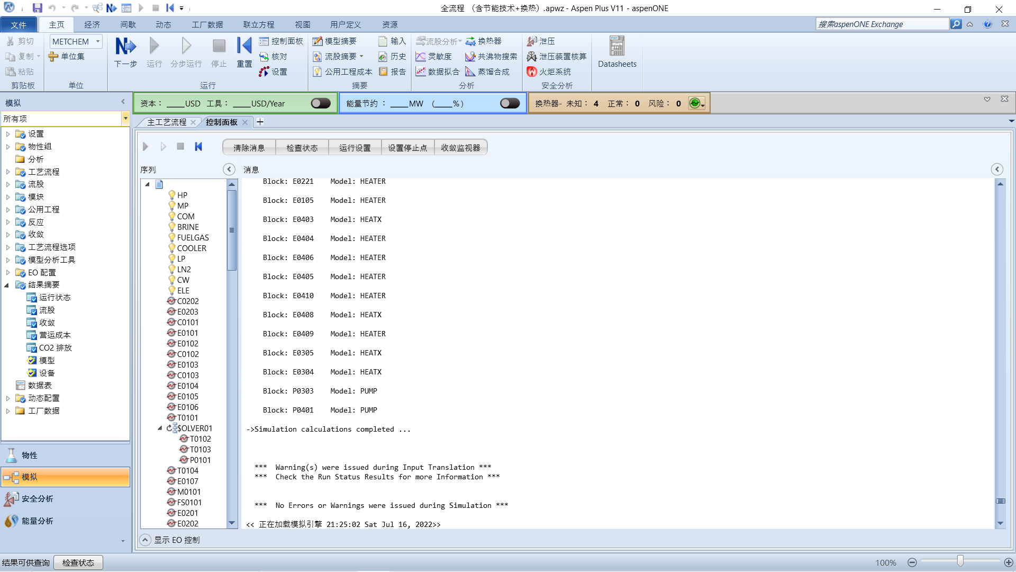Open Sensitivity (灵敏度) analysis
This screenshot has width=1016, height=572.
point(433,56)
